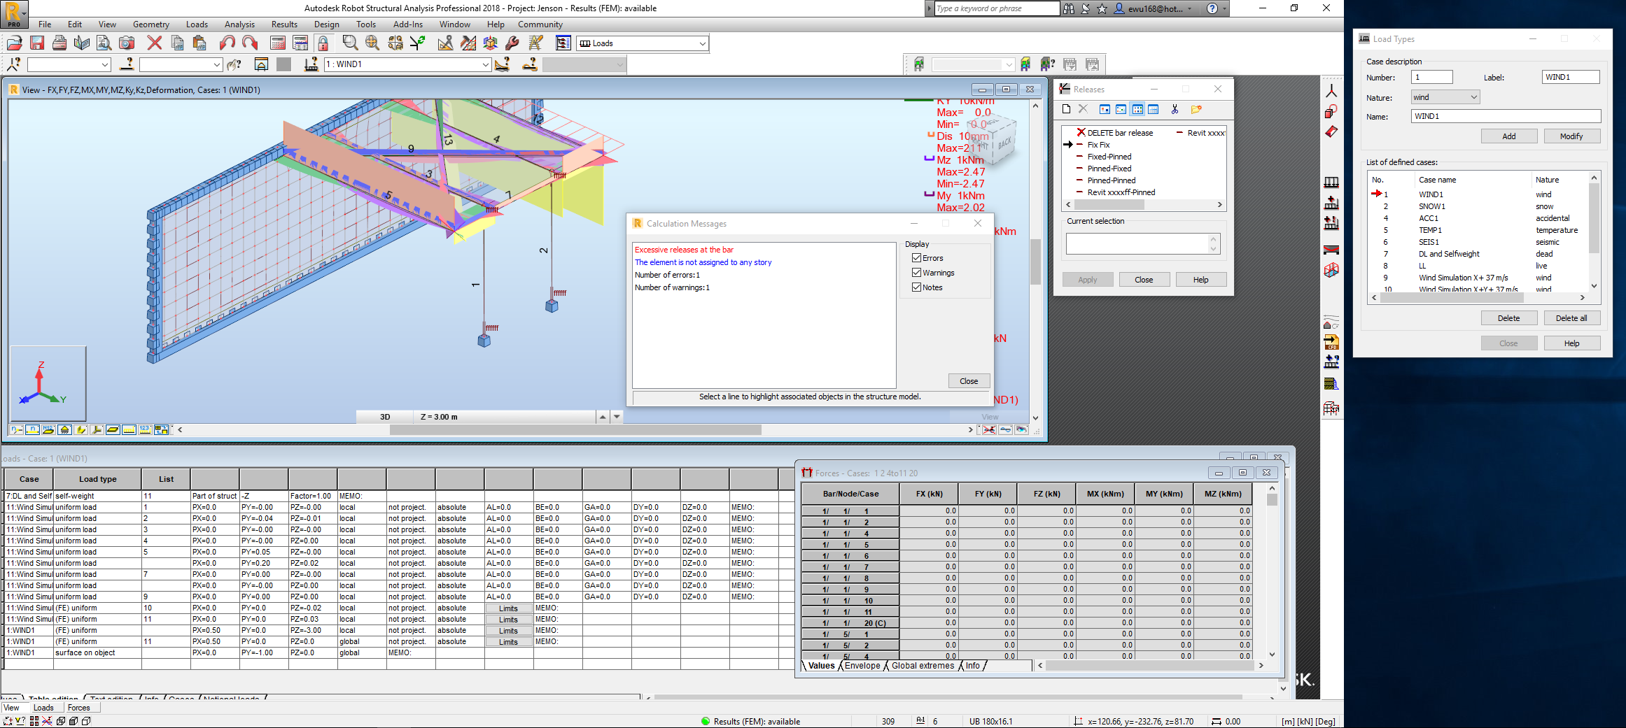The width and height of the screenshot is (1626, 728).
Task: Open the Analysis menu
Action: coord(239,24)
